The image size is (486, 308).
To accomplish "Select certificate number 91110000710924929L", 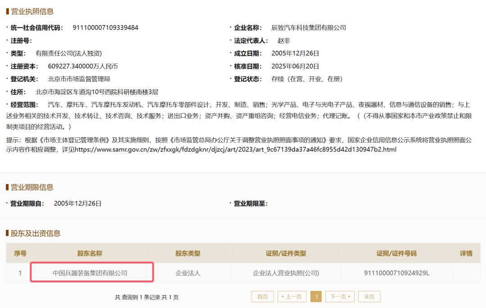I will click(397, 273).
